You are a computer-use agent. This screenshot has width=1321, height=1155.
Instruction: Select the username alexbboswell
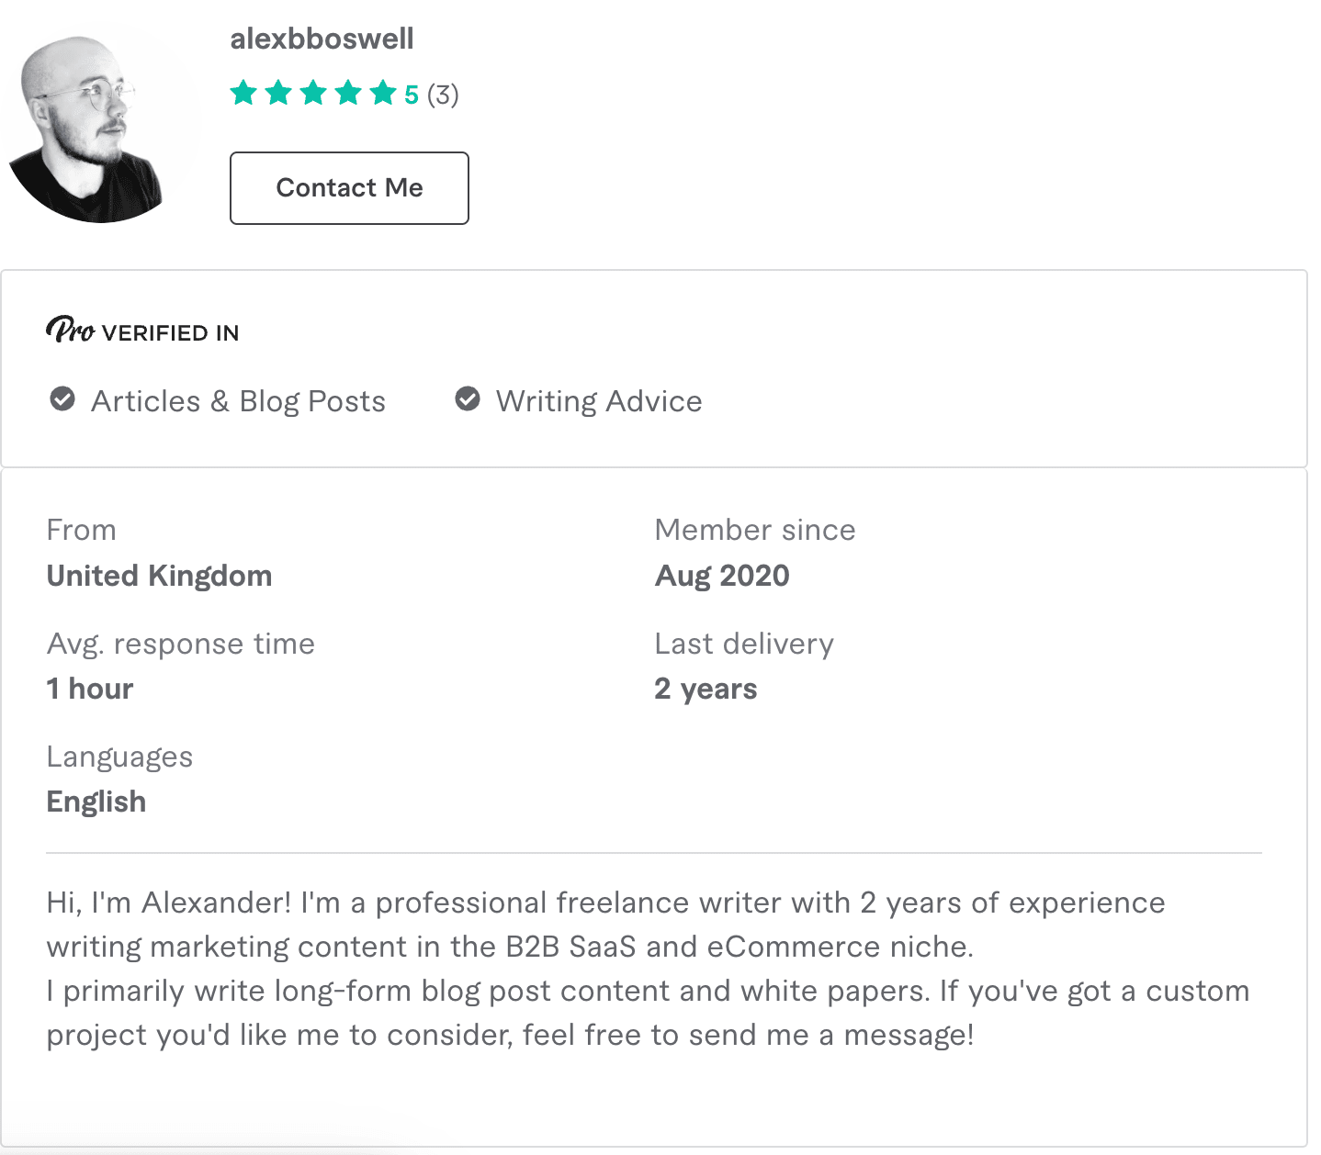pos(322,39)
